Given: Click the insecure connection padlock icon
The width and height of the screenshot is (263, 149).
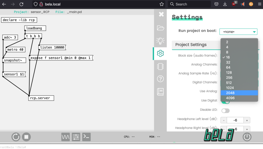Looking at the screenshot, I should pos(41,4).
